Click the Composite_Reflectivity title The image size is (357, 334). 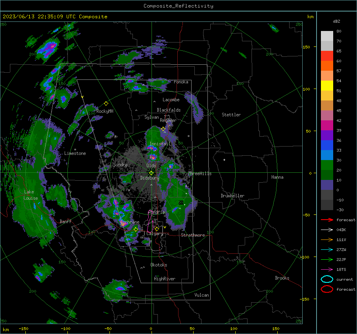click(x=178, y=6)
